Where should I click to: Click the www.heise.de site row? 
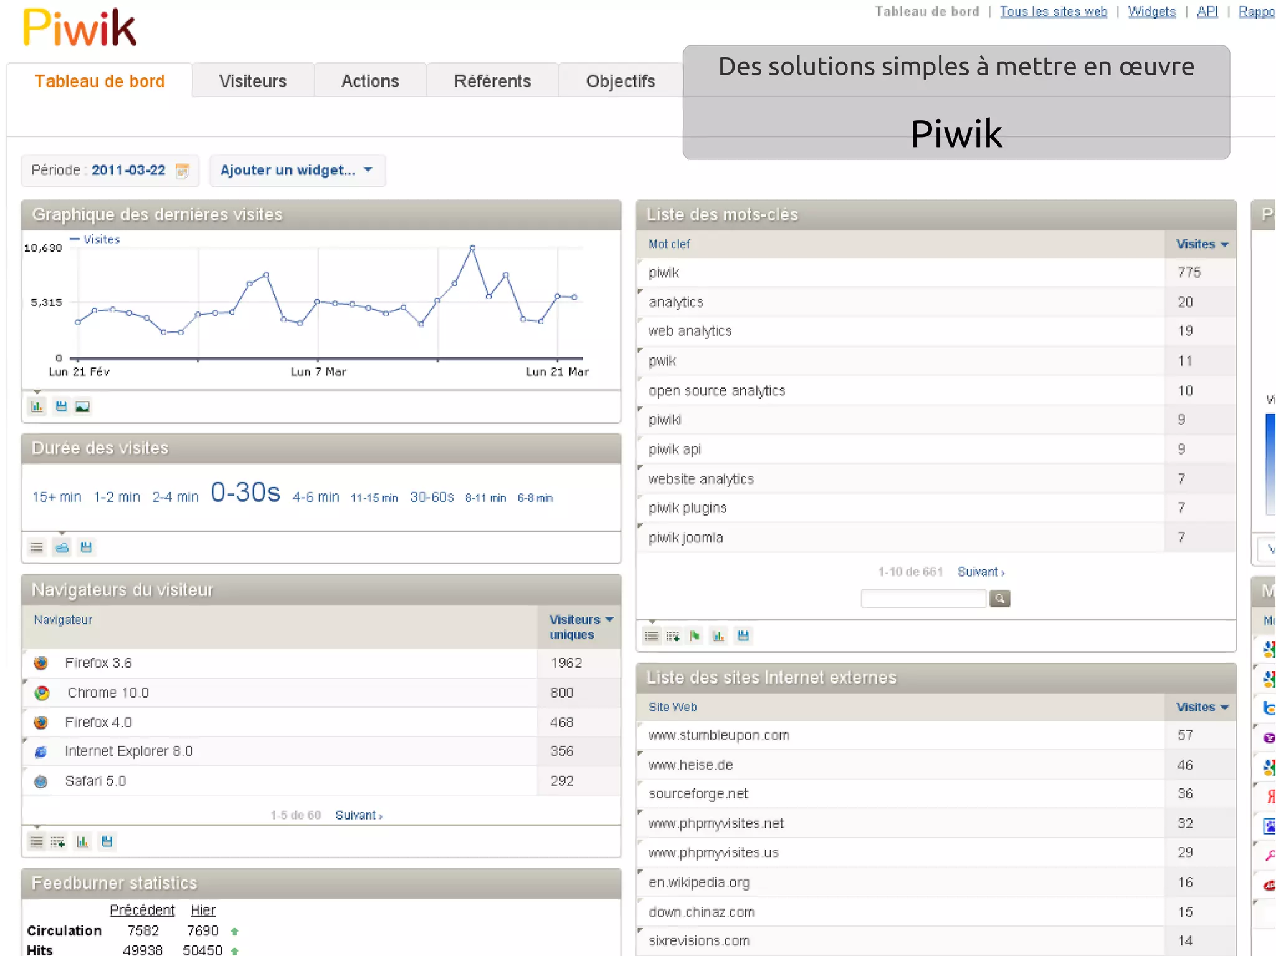click(936, 765)
